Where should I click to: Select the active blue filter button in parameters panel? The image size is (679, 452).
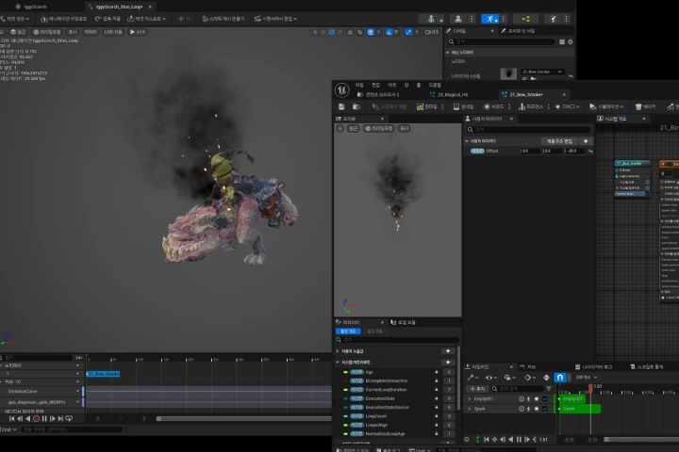(x=348, y=331)
